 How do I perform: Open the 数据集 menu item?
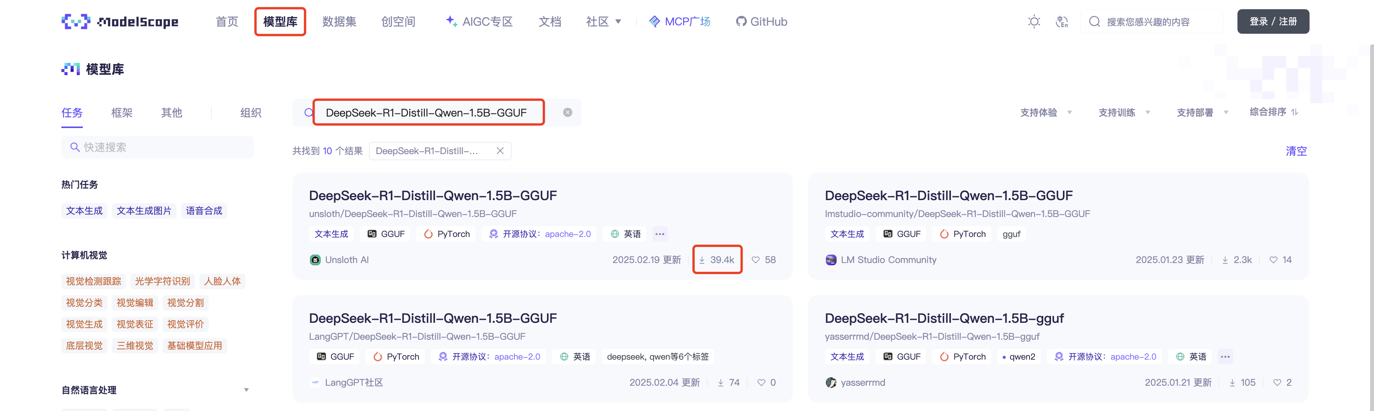point(339,22)
